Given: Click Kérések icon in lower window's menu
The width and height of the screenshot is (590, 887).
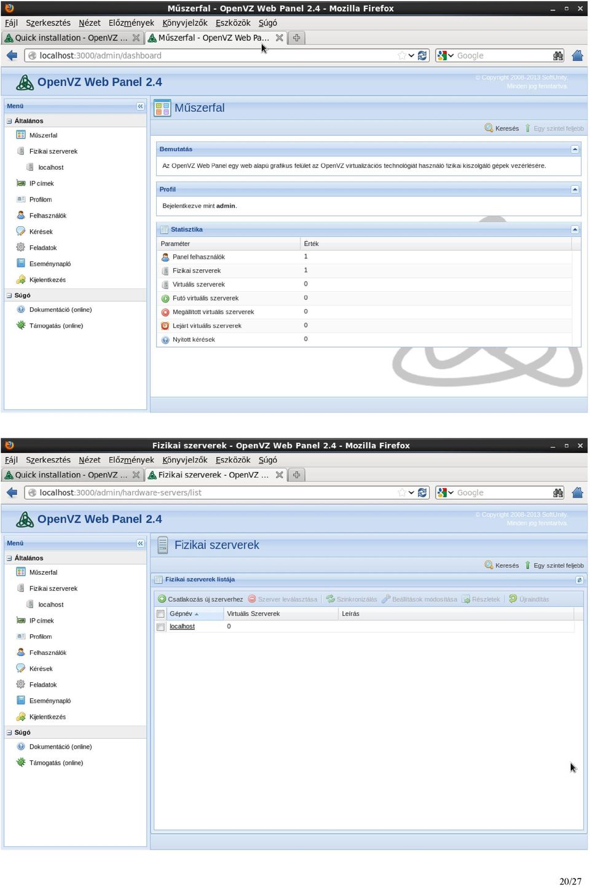Looking at the screenshot, I should click(x=21, y=668).
